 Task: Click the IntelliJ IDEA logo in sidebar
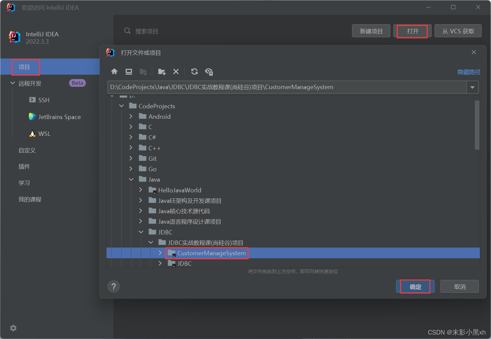pyautogui.click(x=14, y=37)
